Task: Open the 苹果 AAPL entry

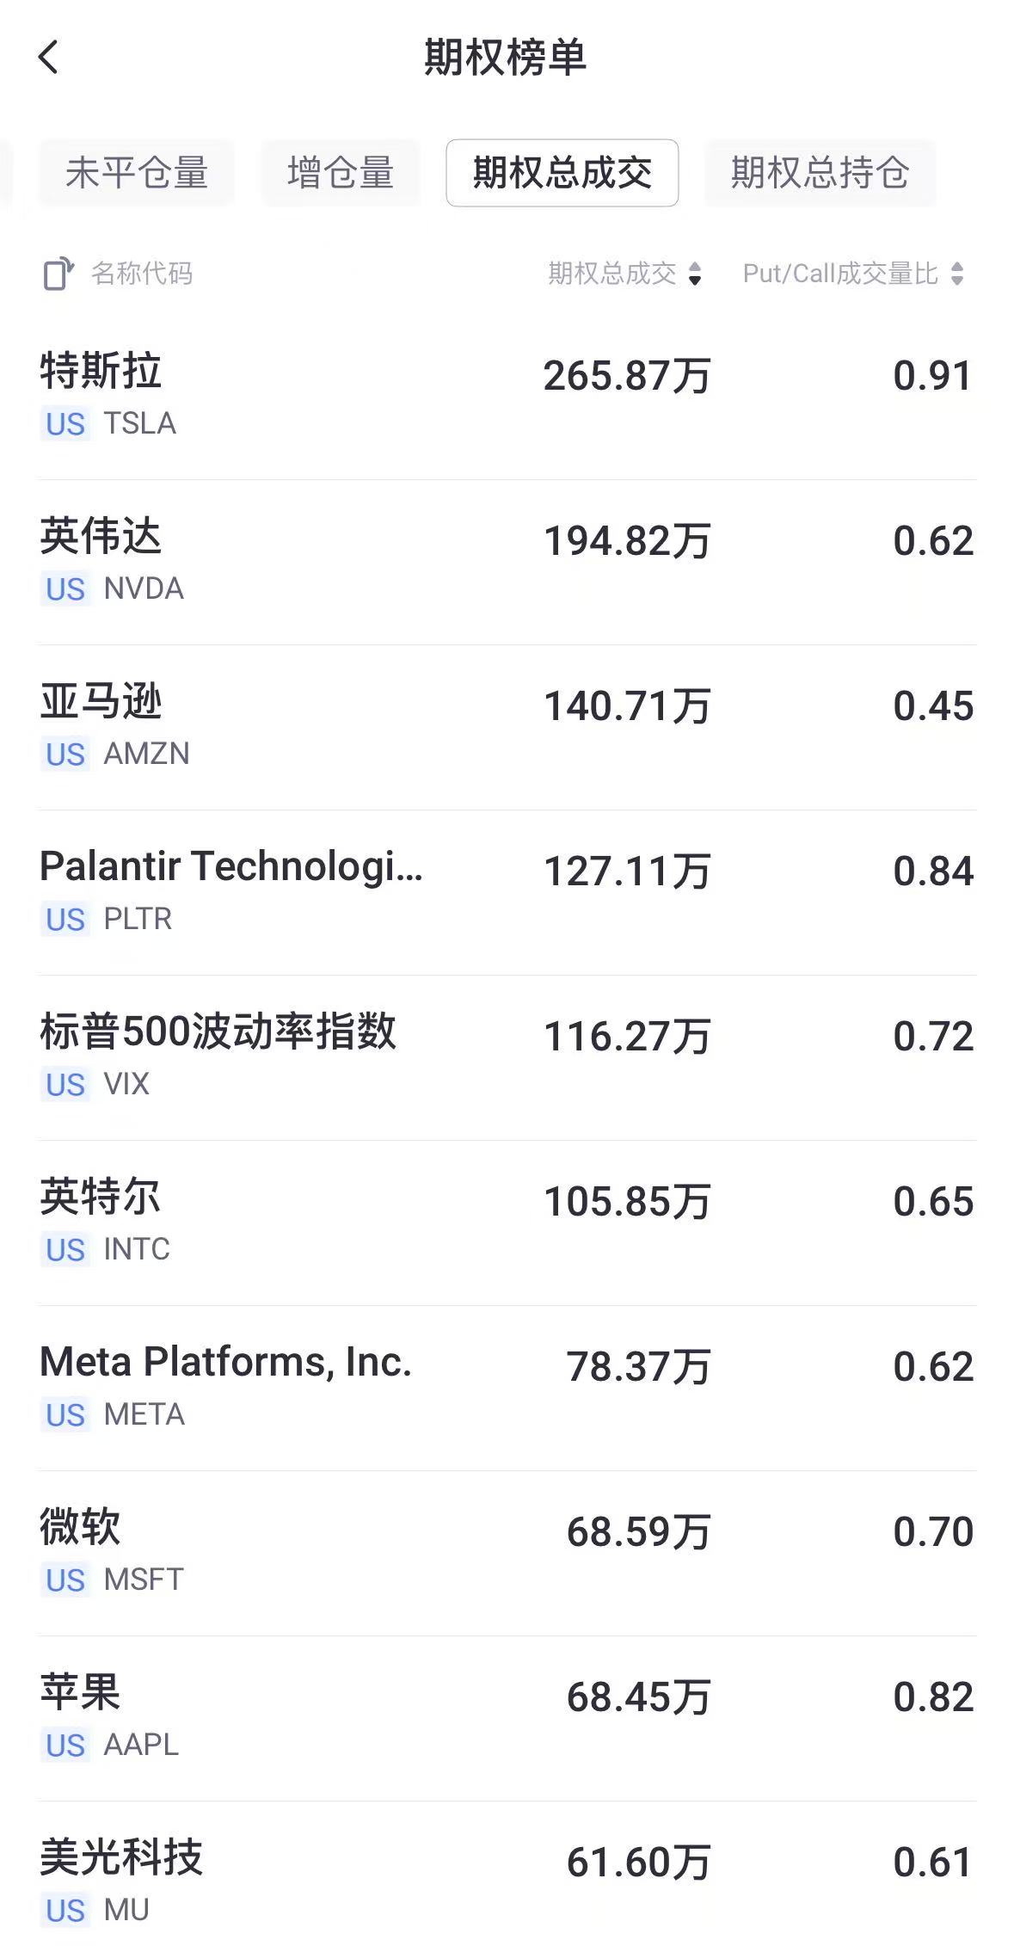Action: [x=507, y=1717]
